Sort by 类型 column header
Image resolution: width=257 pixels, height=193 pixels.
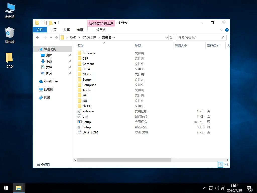click(x=138, y=46)
